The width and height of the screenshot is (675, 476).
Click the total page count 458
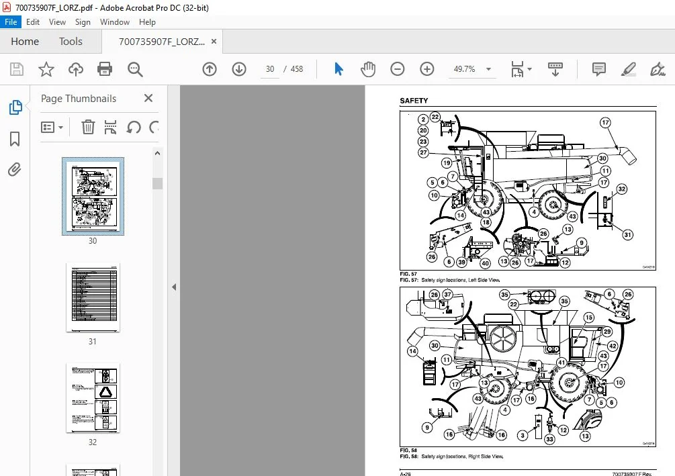297,69
